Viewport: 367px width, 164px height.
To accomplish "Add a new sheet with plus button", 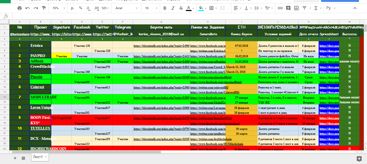I will [15, 158].
